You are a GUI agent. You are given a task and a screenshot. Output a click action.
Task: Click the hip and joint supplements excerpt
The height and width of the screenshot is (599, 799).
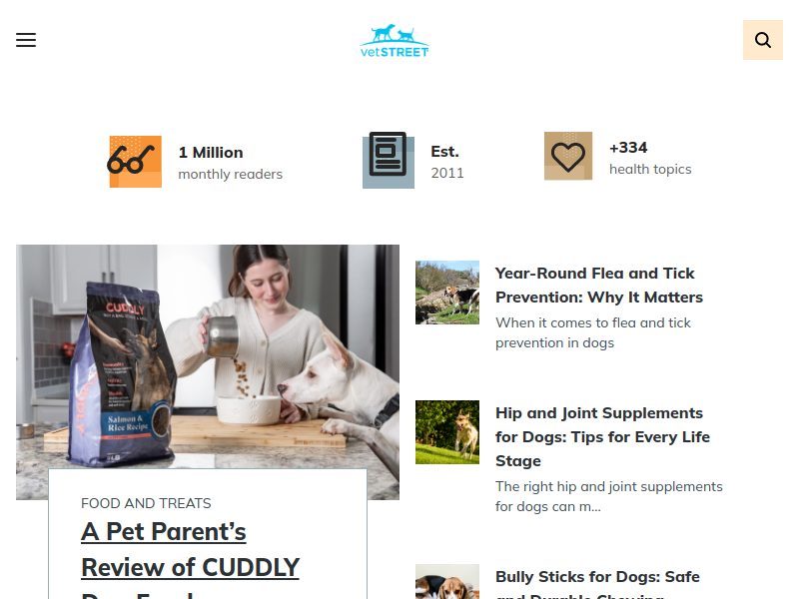pyautogui.click(x=609, y=496)
